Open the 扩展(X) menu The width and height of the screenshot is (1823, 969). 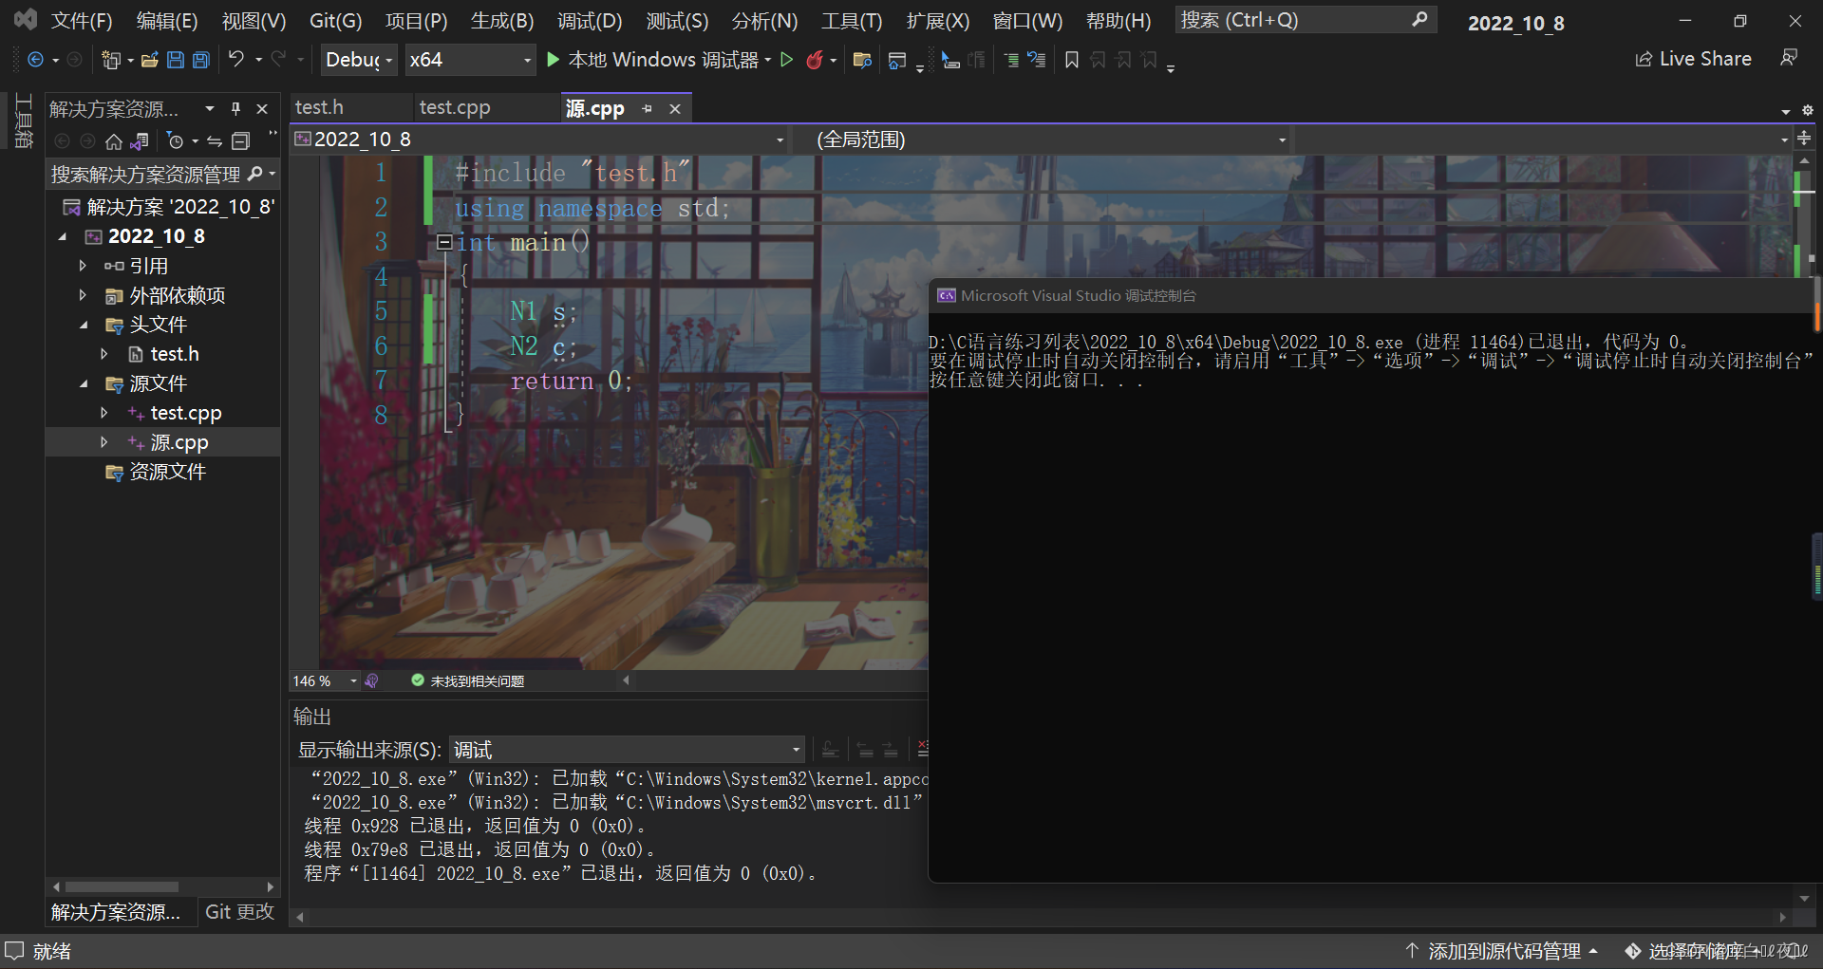(x=938, y=21)
